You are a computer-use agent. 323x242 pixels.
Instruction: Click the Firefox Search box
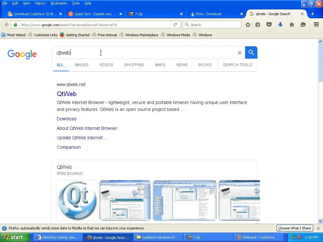coord(212,25)
